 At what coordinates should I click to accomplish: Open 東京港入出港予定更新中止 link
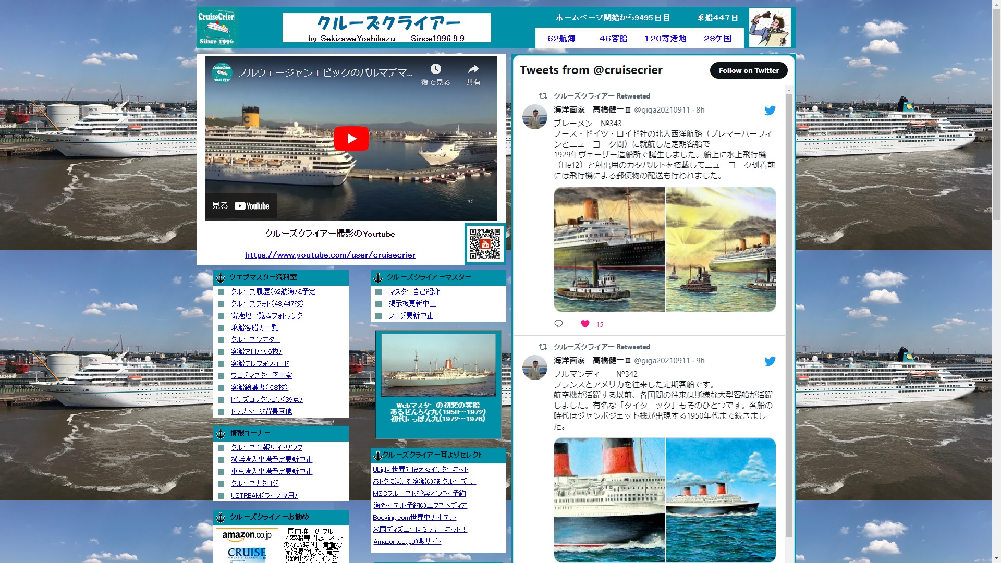[272, 471]
